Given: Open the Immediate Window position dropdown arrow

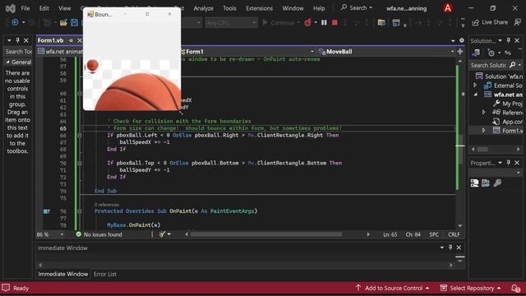Looking at the screenshot, I should coord(442,247).
